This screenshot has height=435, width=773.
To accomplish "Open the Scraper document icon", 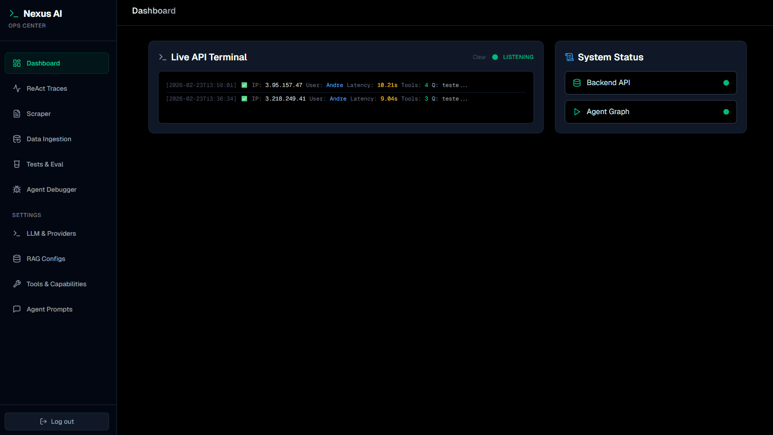I will pos(17,113).
